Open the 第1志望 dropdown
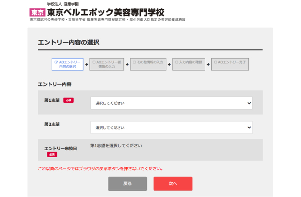 (x=171, y=103)
